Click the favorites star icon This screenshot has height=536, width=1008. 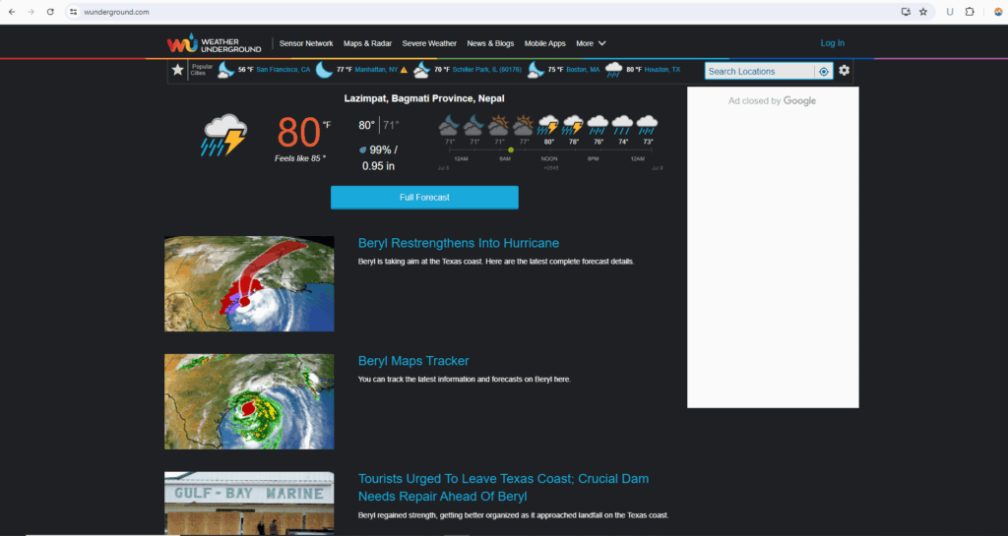pos(177,70)
